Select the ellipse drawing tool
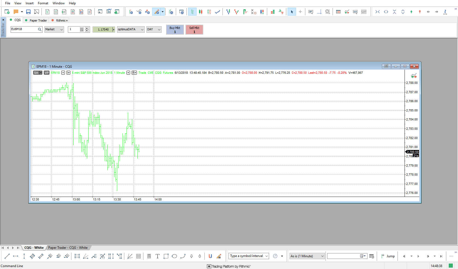458x269 pixels. 174,256
